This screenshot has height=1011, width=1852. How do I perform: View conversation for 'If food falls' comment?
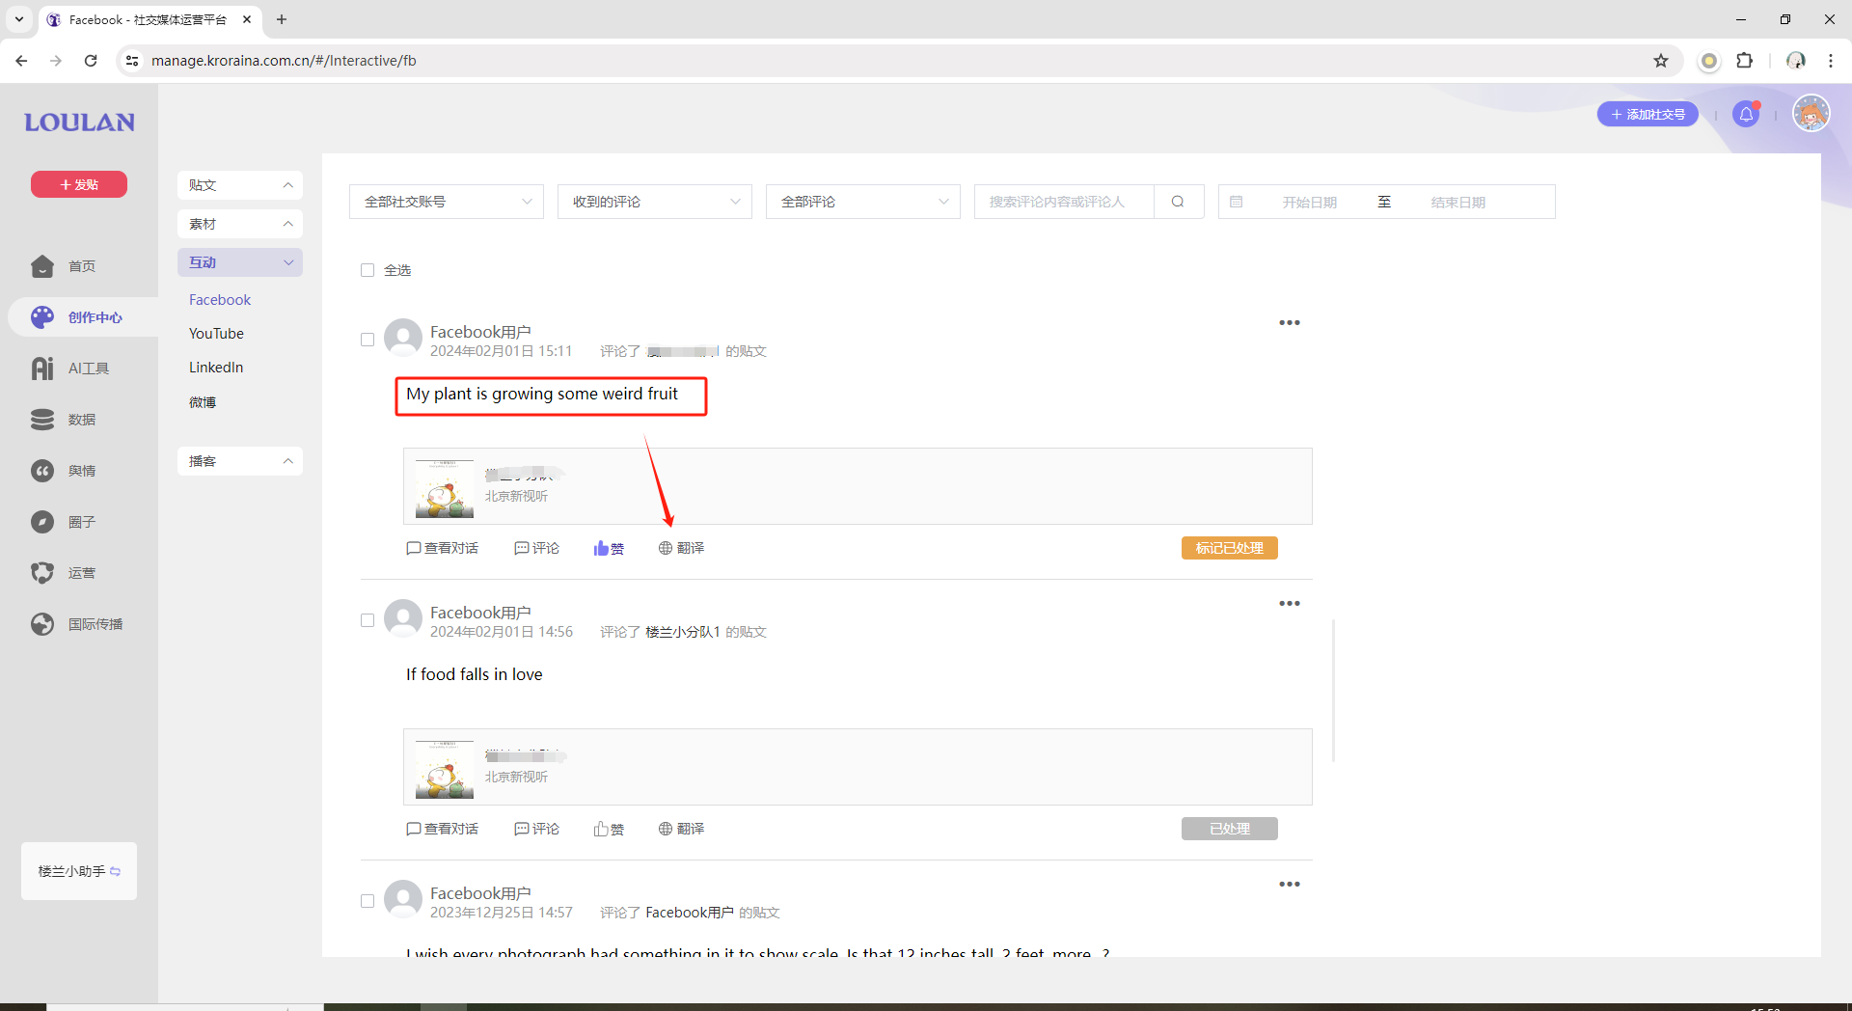[443, 829]
